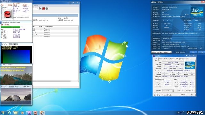Click the Cores count field in CPU-Z

pos(183,91)
